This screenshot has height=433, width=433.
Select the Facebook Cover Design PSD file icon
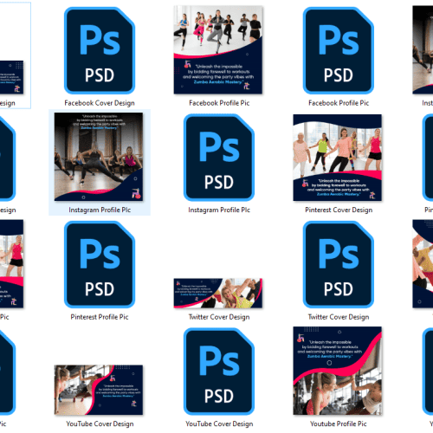[x=100, y=50]
